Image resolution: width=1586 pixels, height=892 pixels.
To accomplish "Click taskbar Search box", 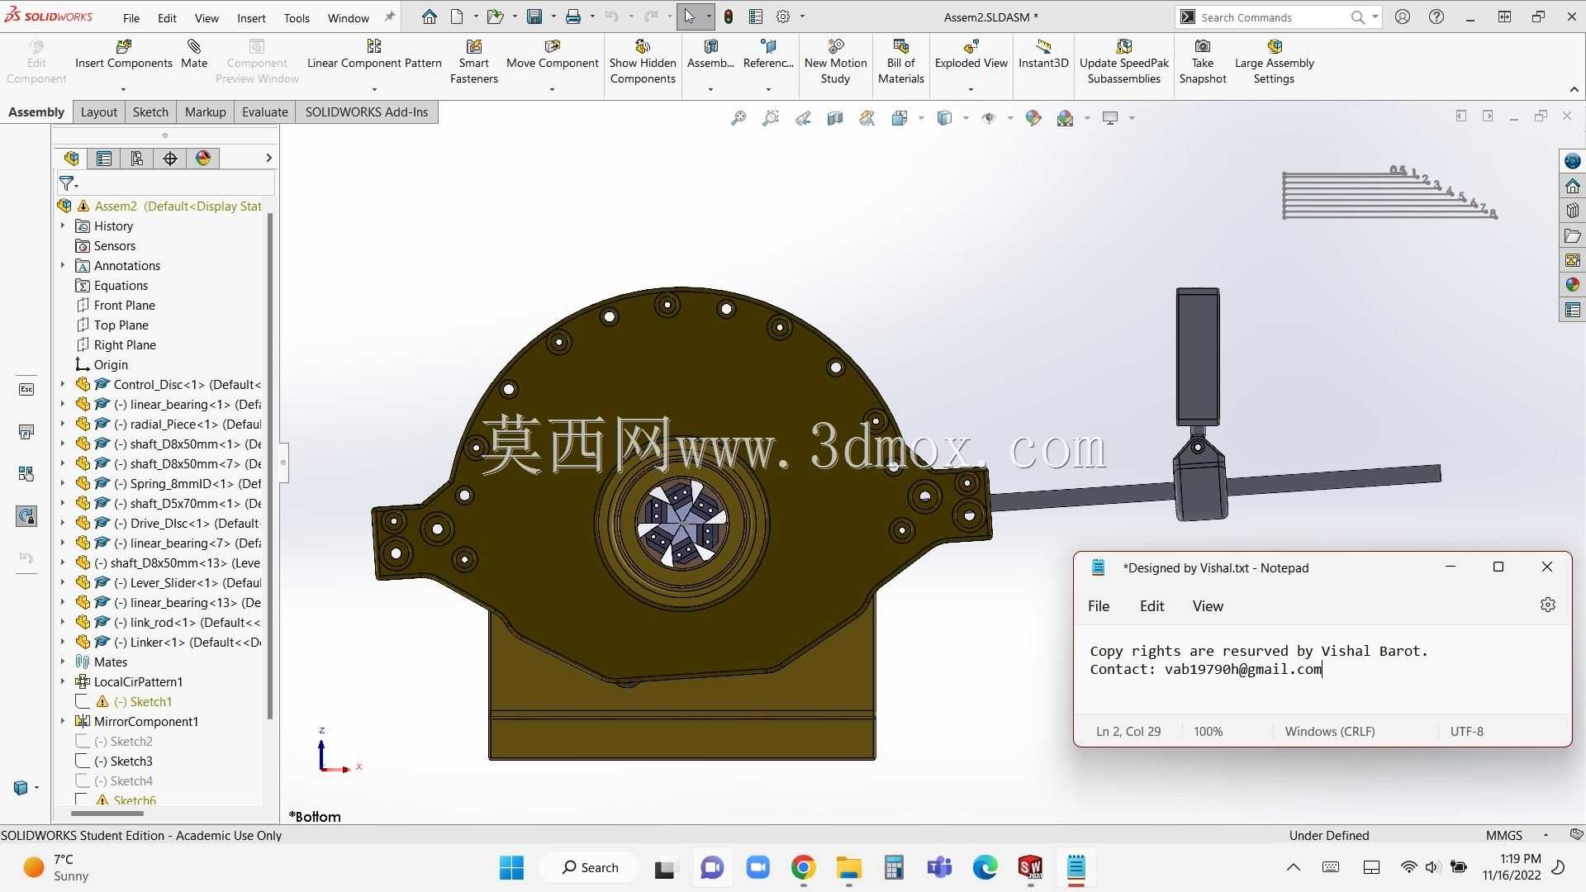I will point(590,867).
